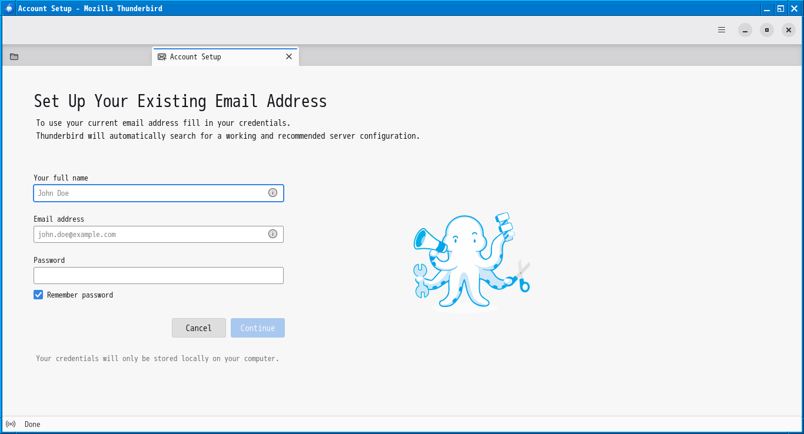804x434 pixels.
Task: Minimize Thunderbird using the round toolbar button
Action: click(x=745, y=30)
